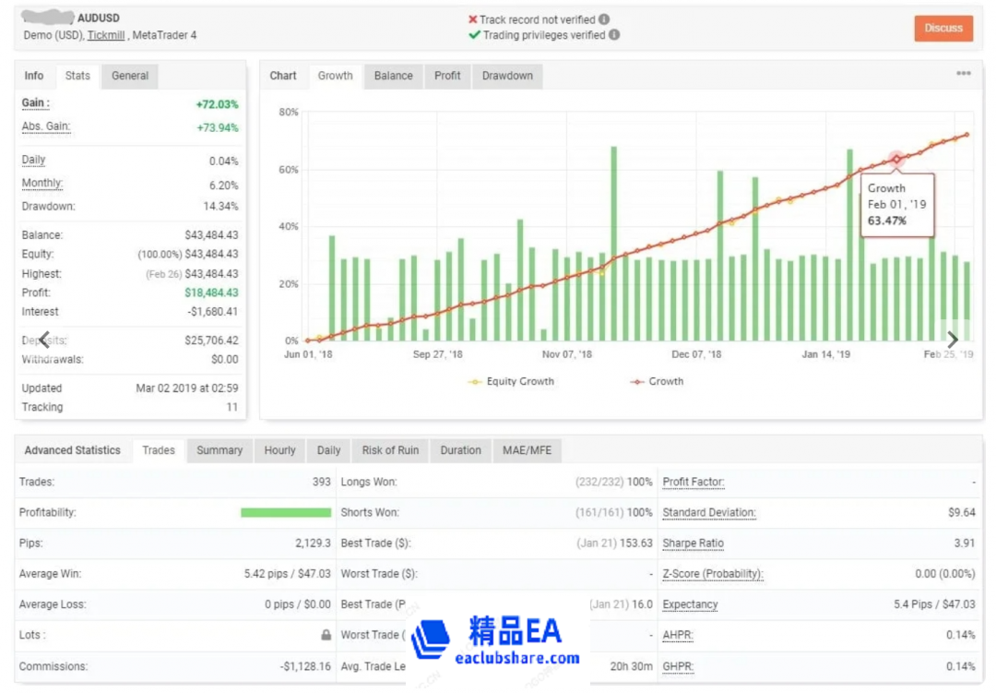This screenshot has height=693, width=996.
Task: Toggle the Equity Growth legend series
Action: 513,381
